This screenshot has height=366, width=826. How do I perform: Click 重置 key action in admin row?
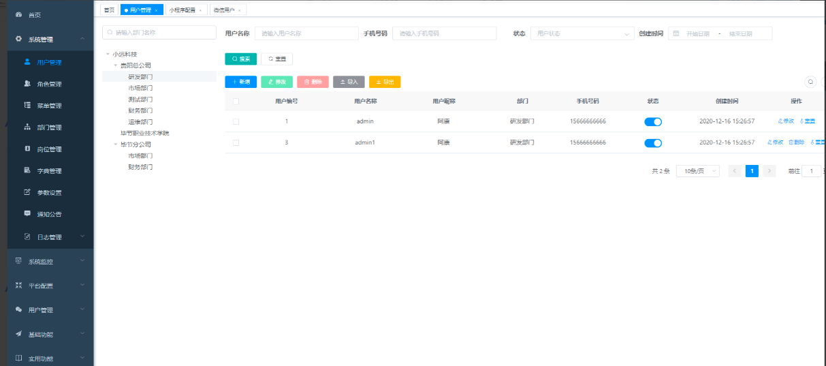[808, 121]
